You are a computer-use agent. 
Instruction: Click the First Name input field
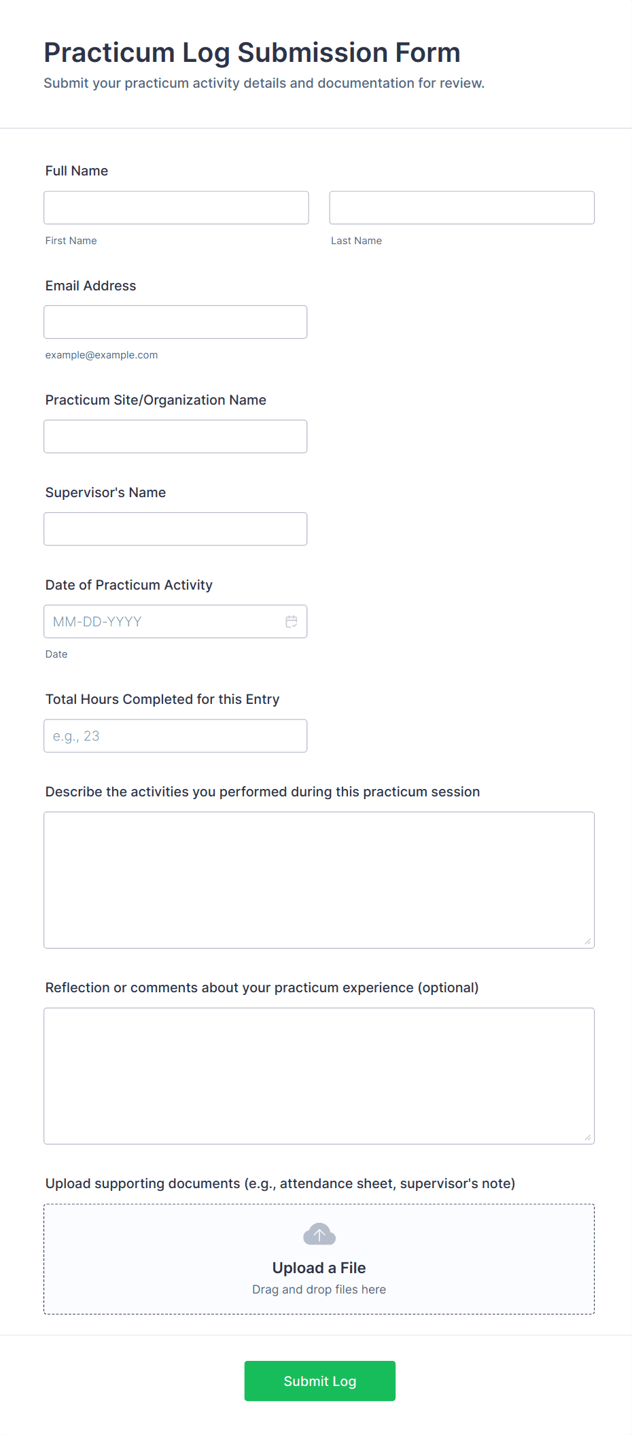pyautogui.click(x=176, y=207)
